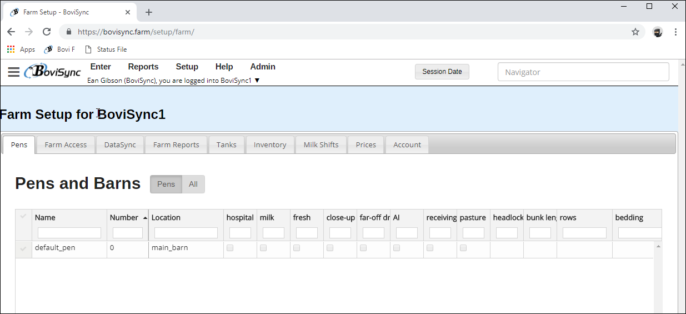The height and width of the screenshot is (314, 686).
Task: Toggle pasture checkbox for default_pen
Action: coord(463,248)
